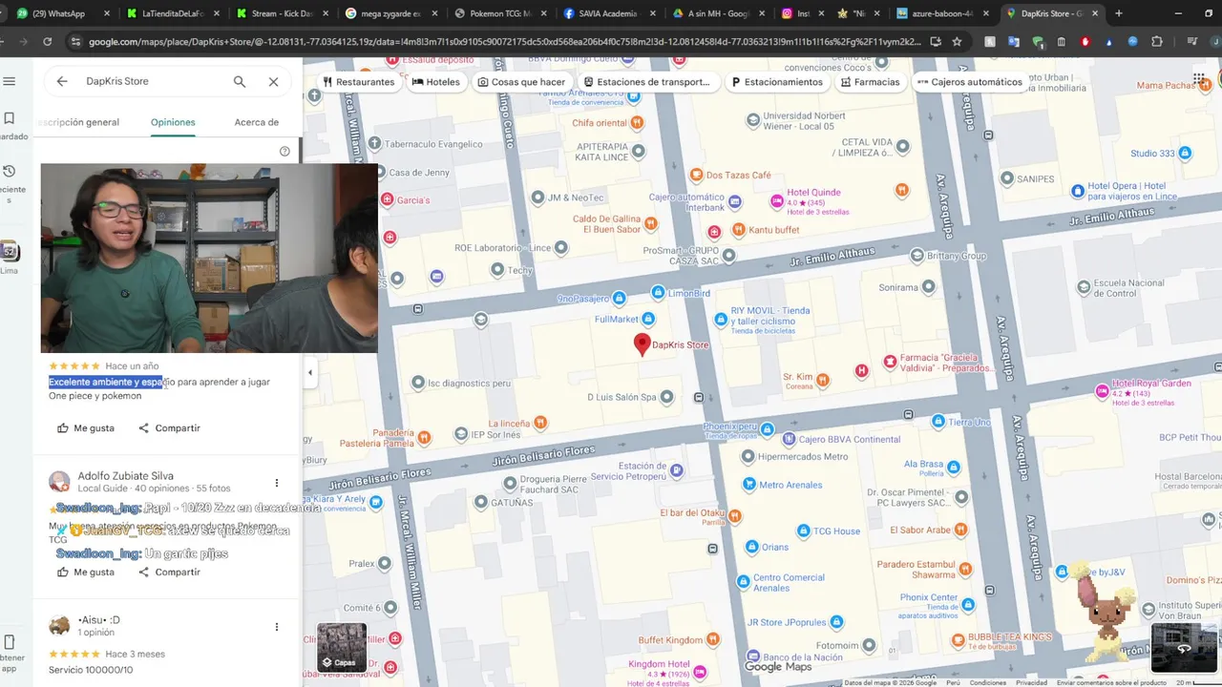Filter map by Cajeros automáticos
The height and width of the screenshot is (687, 1222).
tap(969, 82)
